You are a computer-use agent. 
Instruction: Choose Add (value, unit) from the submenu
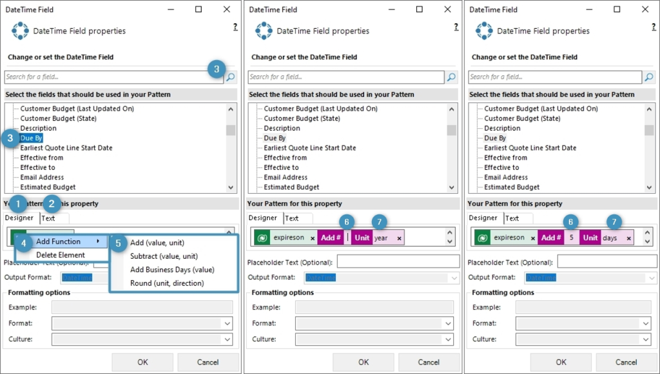(157, 243)
